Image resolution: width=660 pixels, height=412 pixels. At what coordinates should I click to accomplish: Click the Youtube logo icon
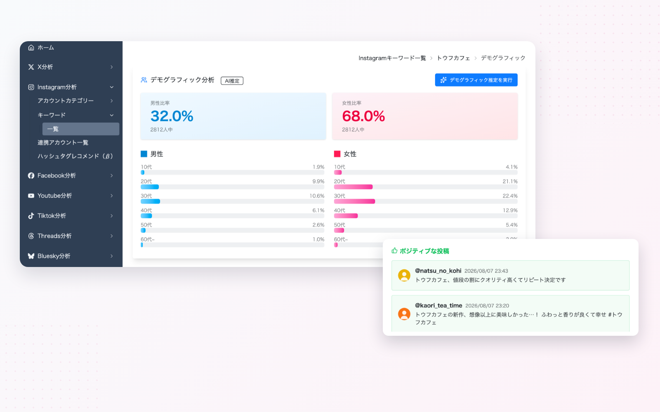(x=31, y=196)
